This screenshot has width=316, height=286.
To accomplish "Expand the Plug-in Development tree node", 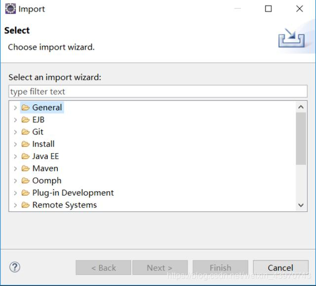I will click(x=15, y=193).
